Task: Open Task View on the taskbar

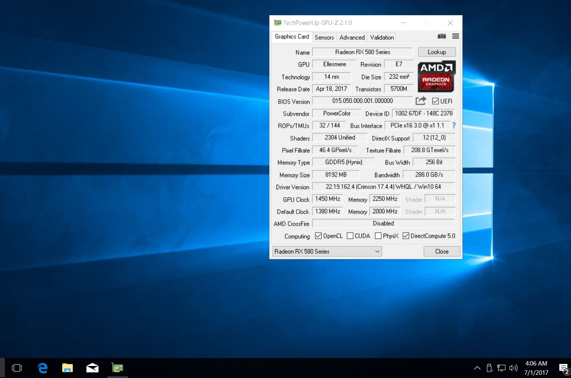Action: [x=17, y=368]
